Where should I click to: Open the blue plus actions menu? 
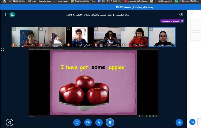click(x=179, y=122)
